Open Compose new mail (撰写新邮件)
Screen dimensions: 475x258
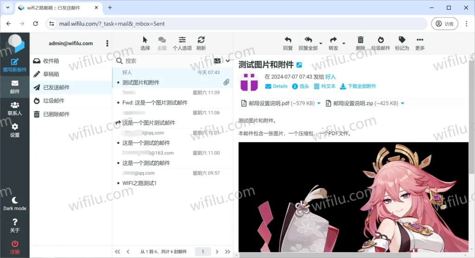tap(15, 65)
